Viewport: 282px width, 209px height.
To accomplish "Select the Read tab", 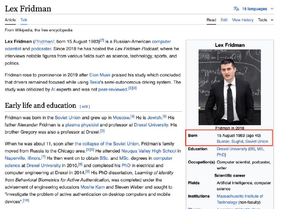I will click(x=211, y=20).
